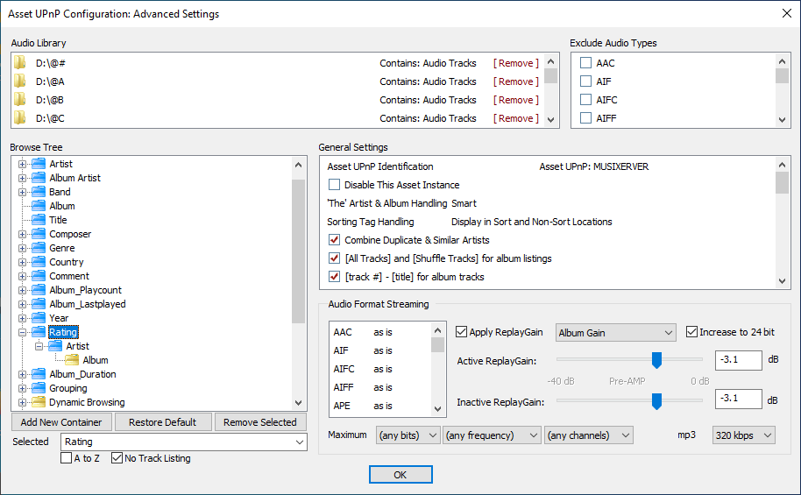801x495 pixels.
Task: Click the Active ReplayGain slider handle
Action: pyautogui.click(x=656, y=360)
